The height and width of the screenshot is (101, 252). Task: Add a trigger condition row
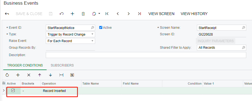[18, 75]
